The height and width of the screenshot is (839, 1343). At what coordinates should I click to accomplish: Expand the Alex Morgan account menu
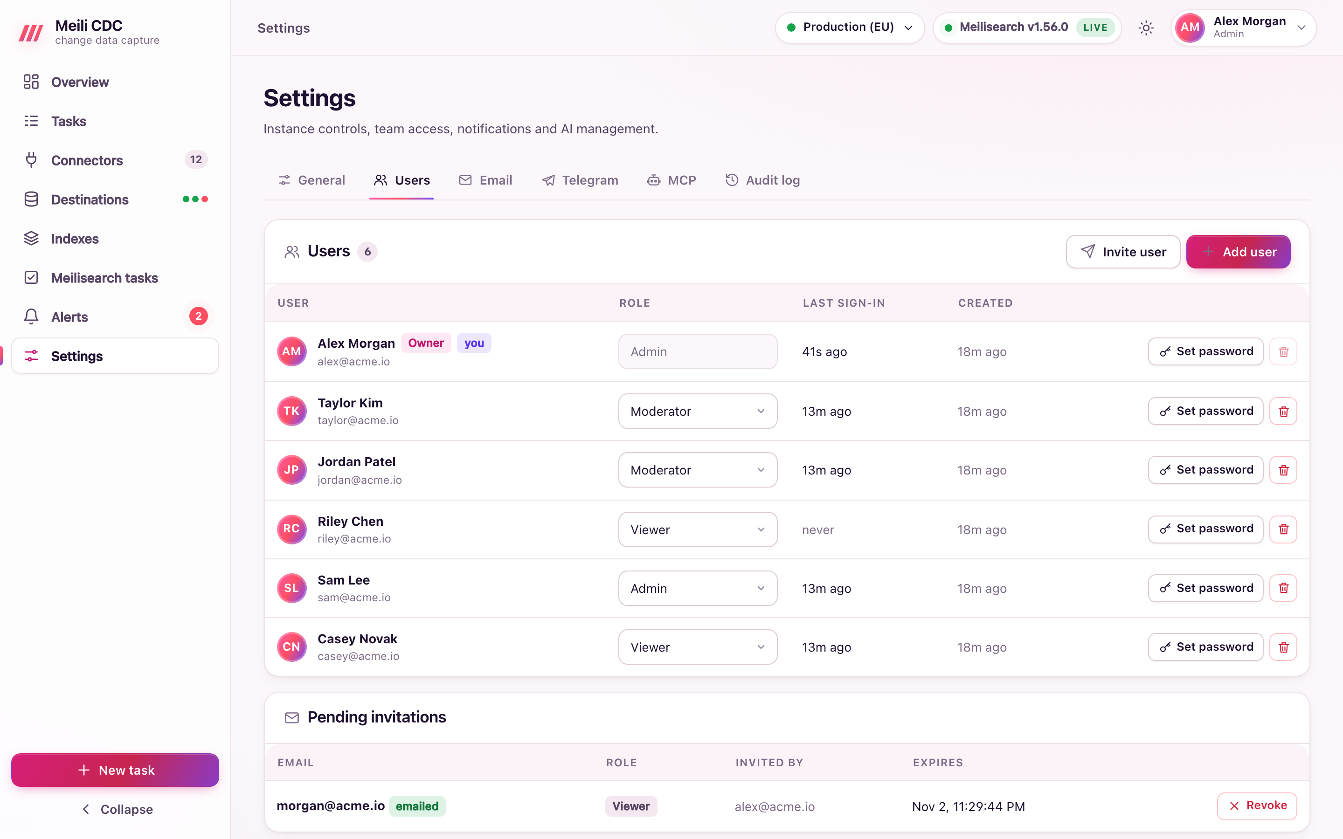pyautogui.click(x=1243, y=28)
